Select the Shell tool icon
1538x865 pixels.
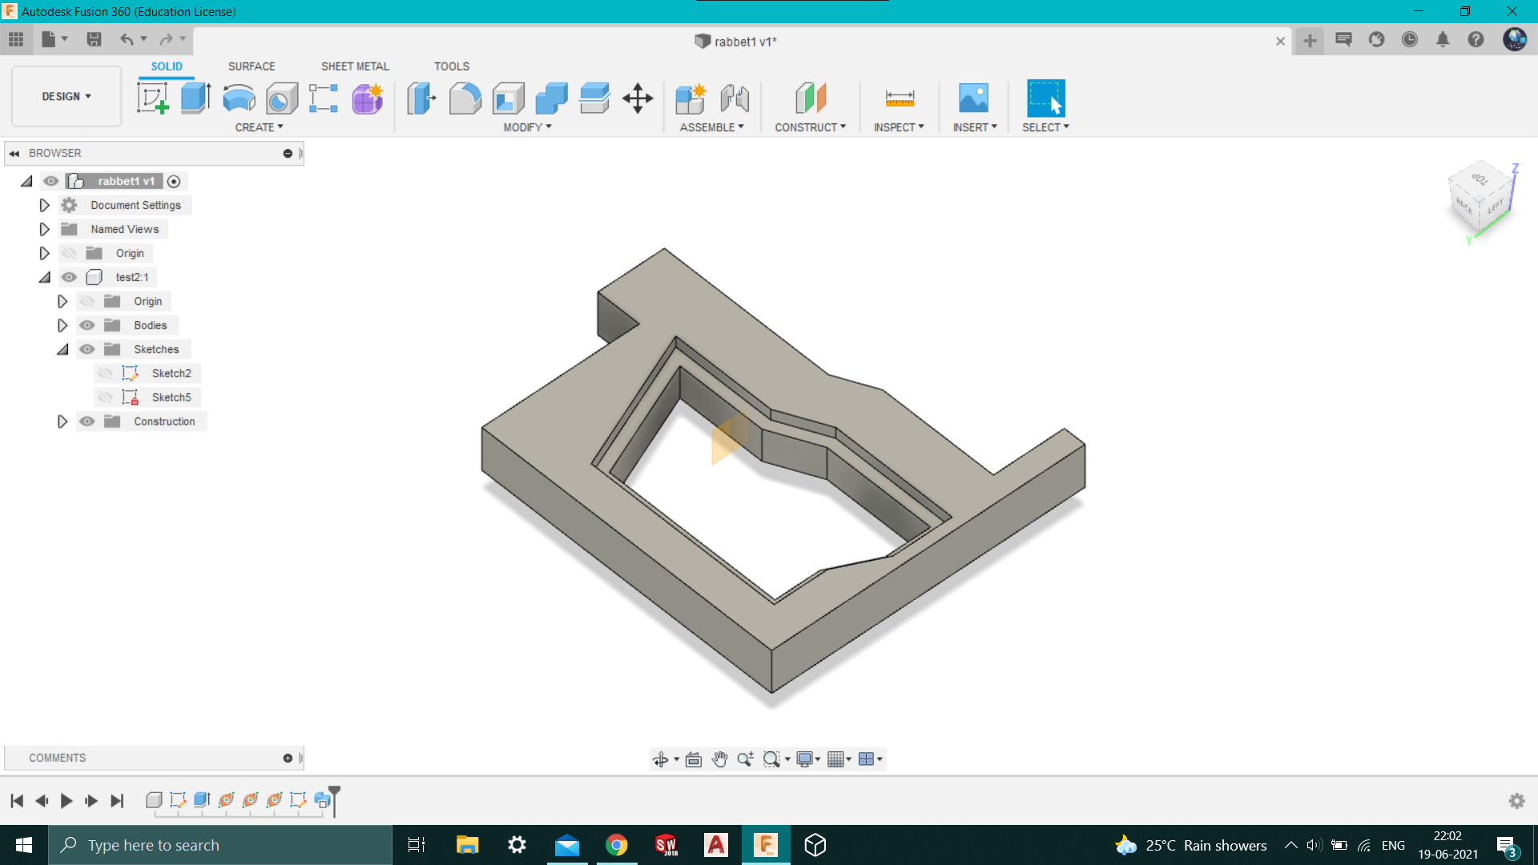click(508, 99)
